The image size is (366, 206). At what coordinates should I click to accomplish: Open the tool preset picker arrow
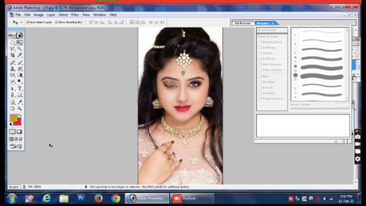[x=21, y=22]
